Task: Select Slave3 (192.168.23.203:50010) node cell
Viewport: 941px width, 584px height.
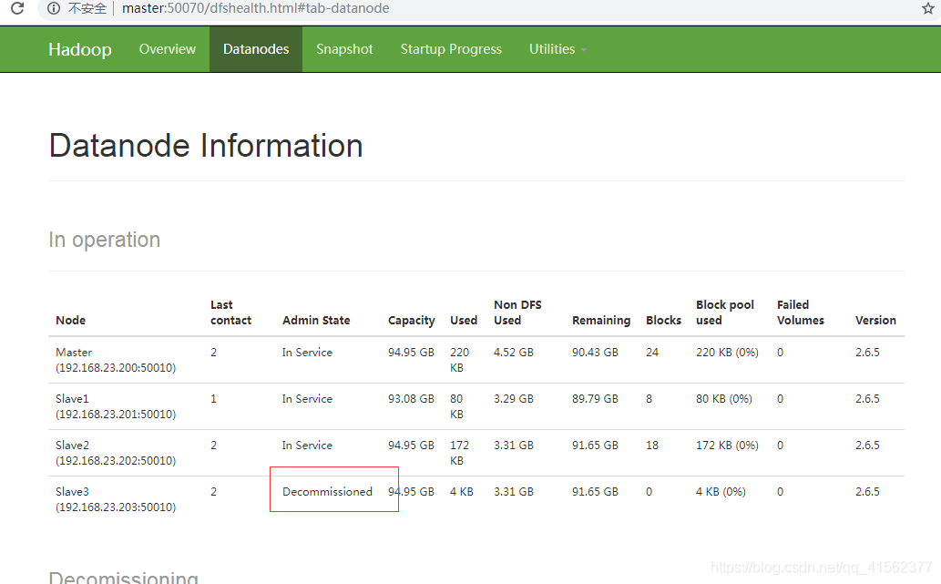Action: point(116,499)
